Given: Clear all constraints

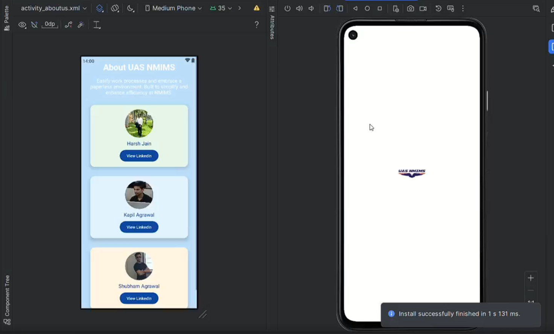Looking at the screenshot, I should pyautogui.click(x=68, y=25).
